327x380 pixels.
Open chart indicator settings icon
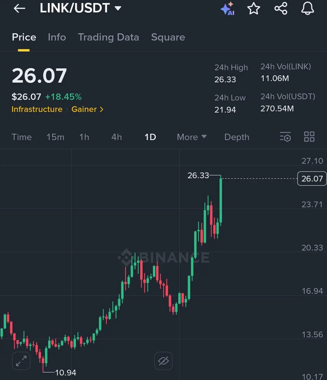pos(285,137)
